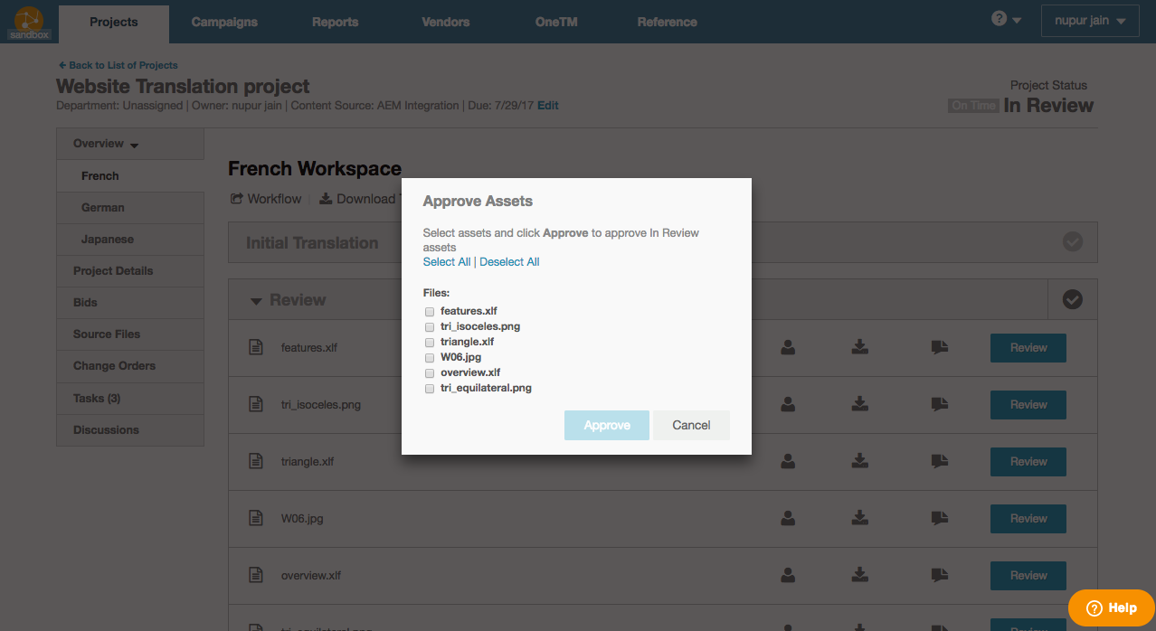Click the Workflow share icon

(x=237, y=199)
